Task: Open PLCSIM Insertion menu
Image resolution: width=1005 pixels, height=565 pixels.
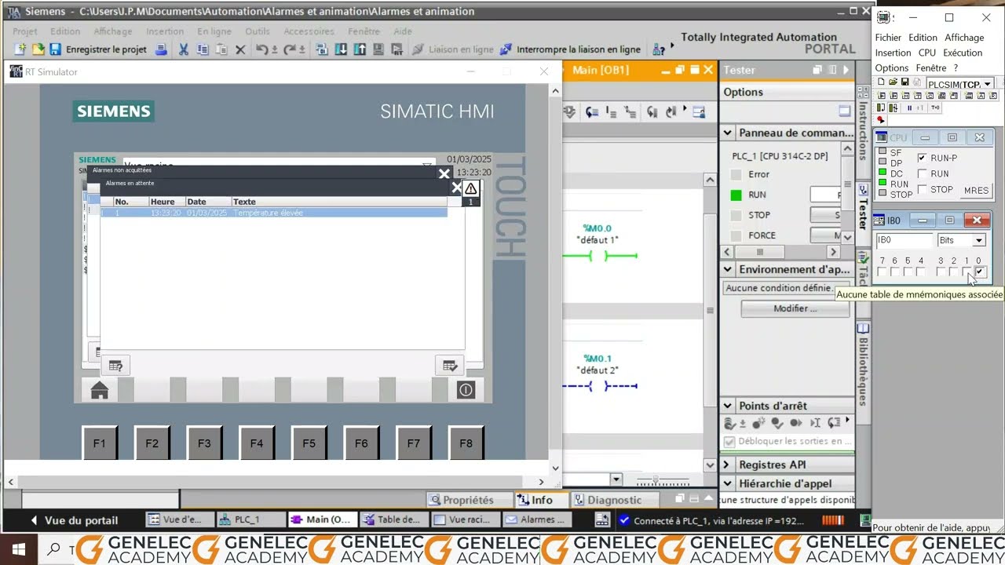Action: pyautogui.click(x=893, y=53)
